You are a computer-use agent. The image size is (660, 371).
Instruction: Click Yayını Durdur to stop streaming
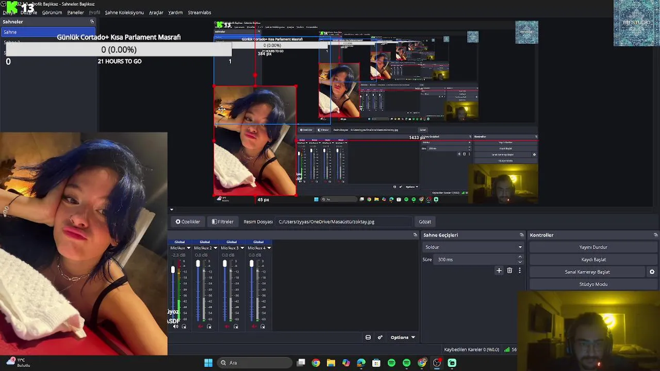coord(593,247)
